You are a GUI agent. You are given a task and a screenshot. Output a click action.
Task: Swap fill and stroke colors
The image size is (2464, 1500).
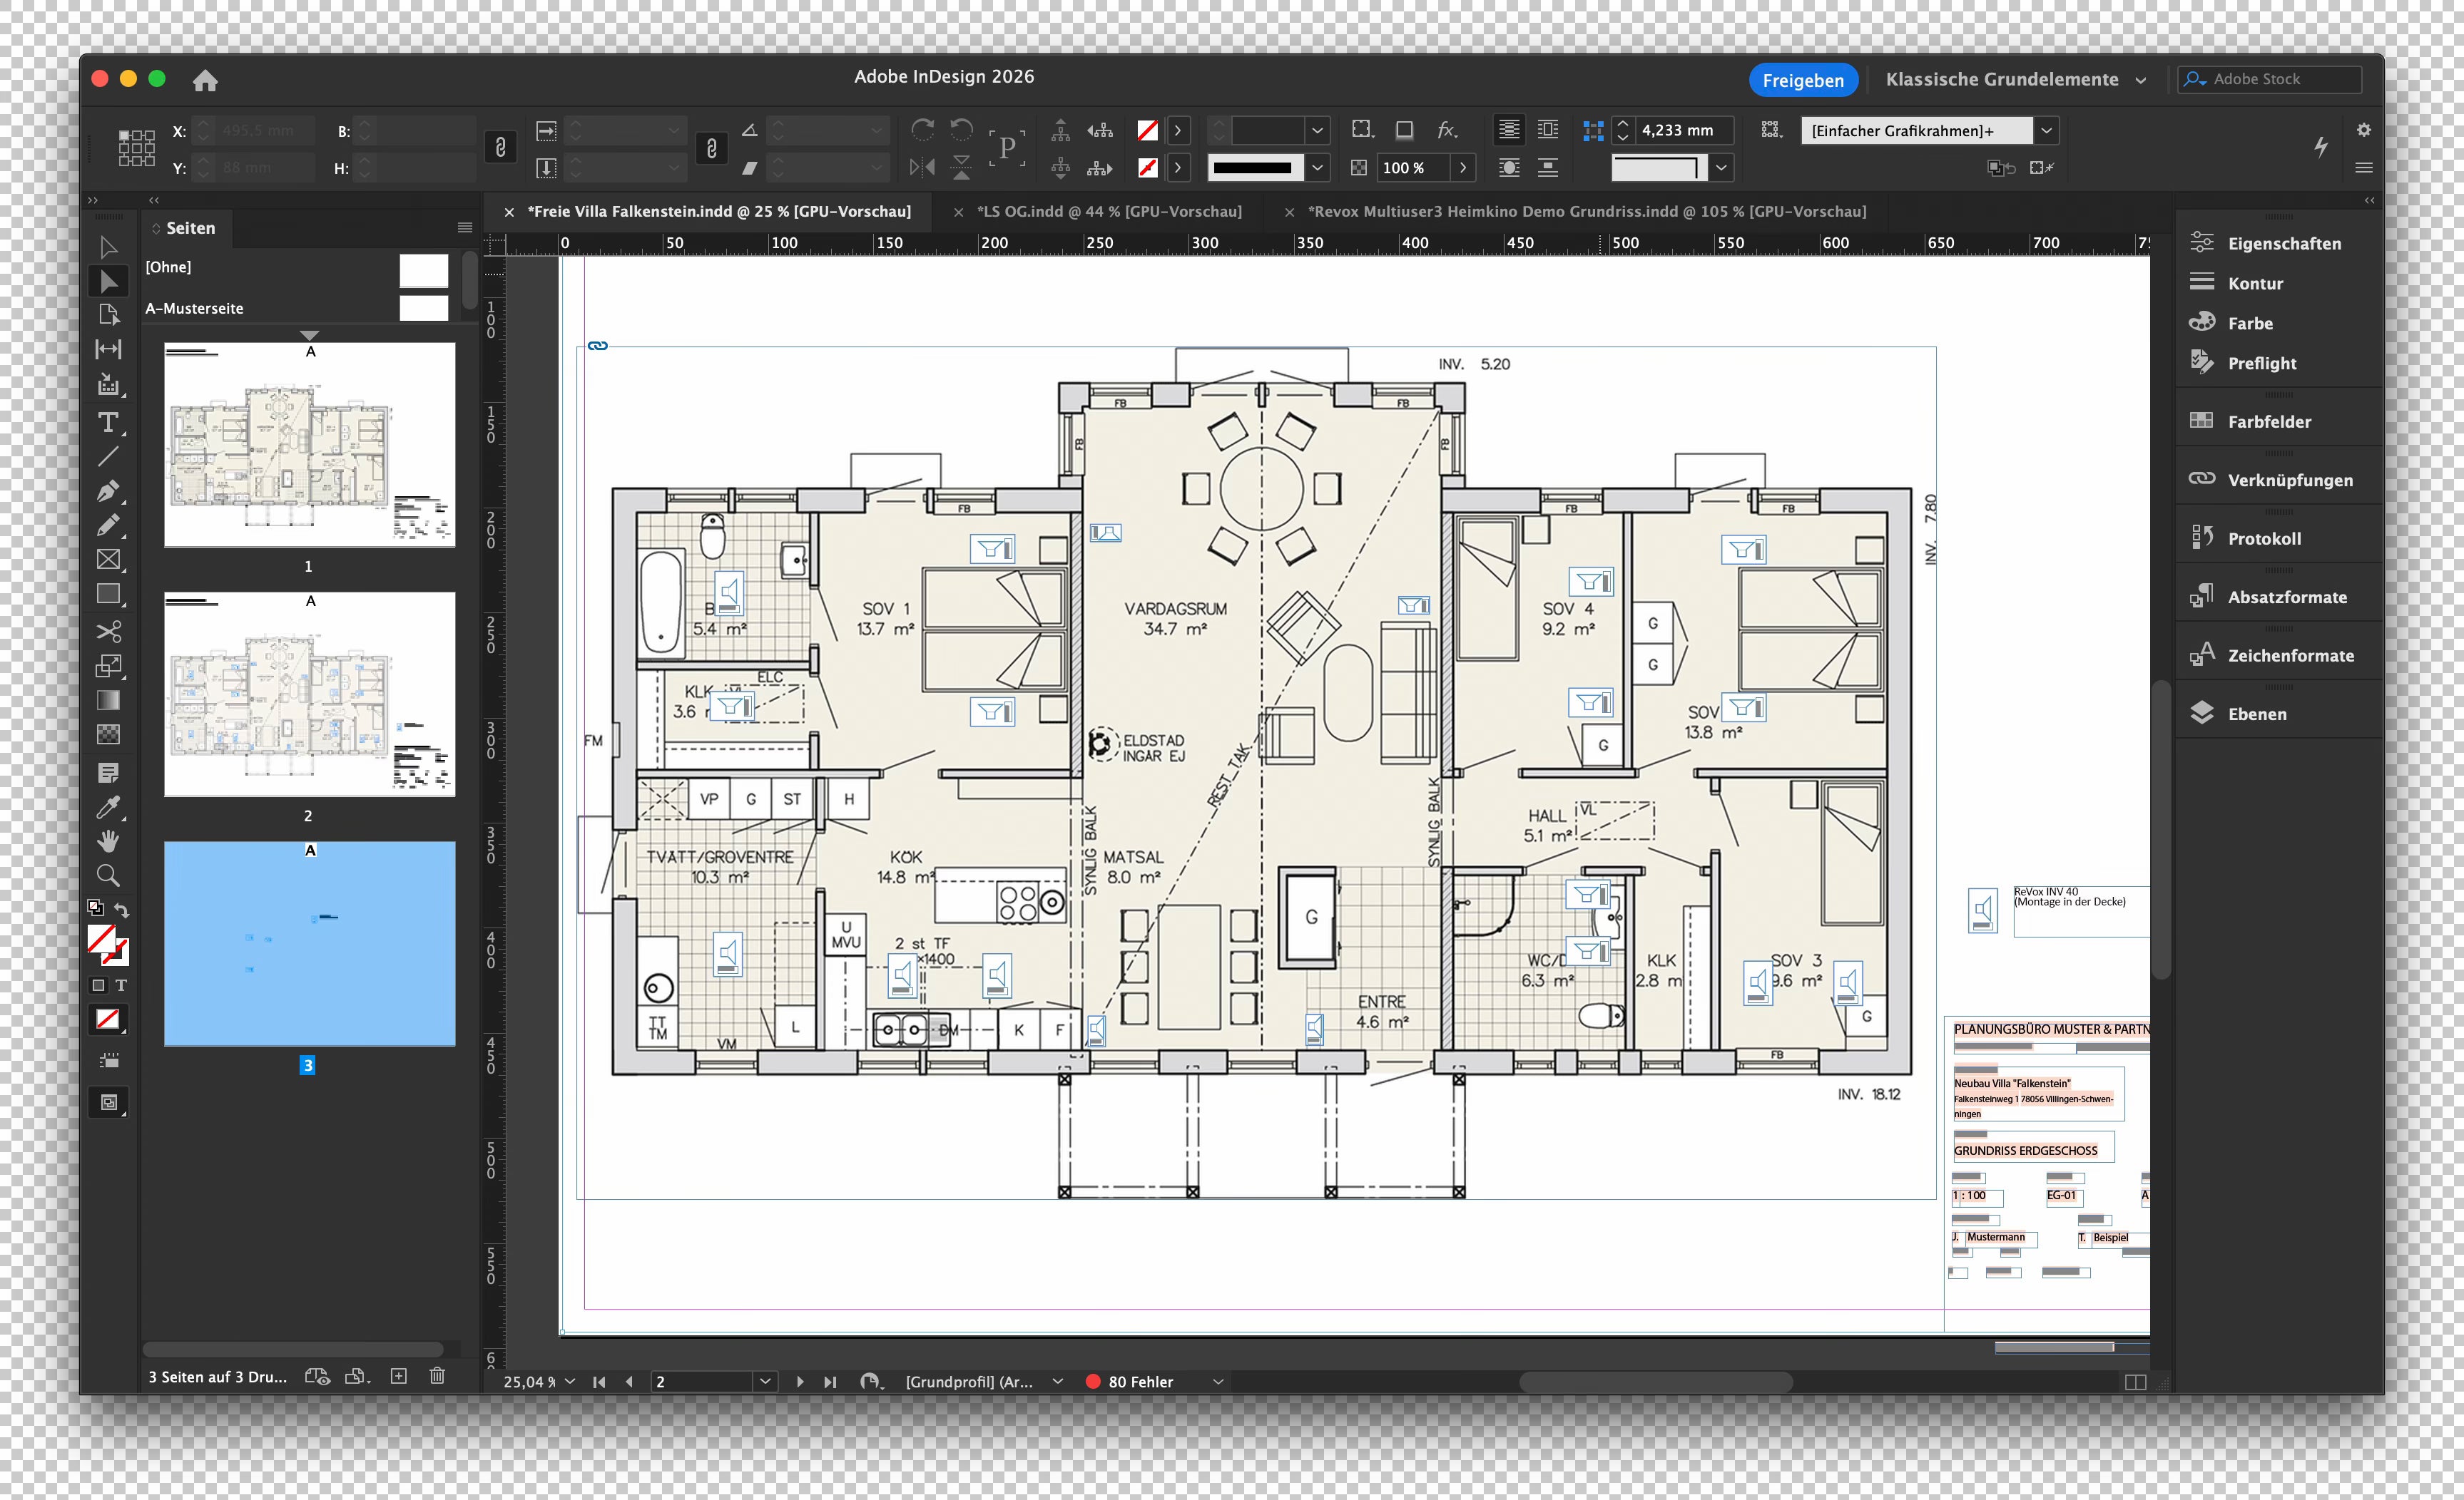121,910
